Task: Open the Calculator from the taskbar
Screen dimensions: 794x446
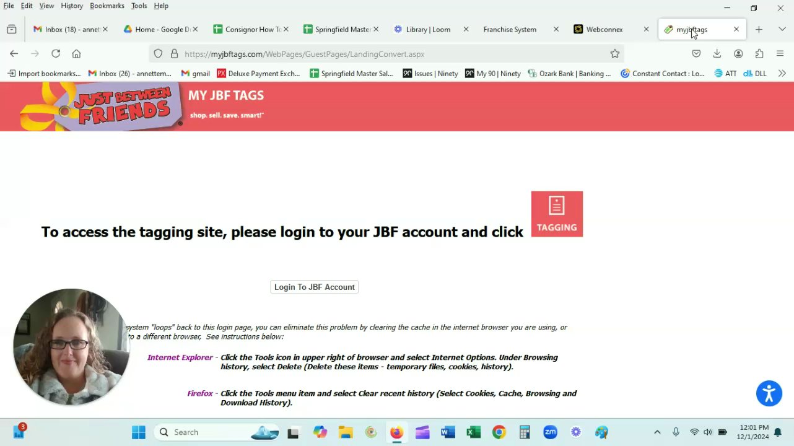Action: 525,432
